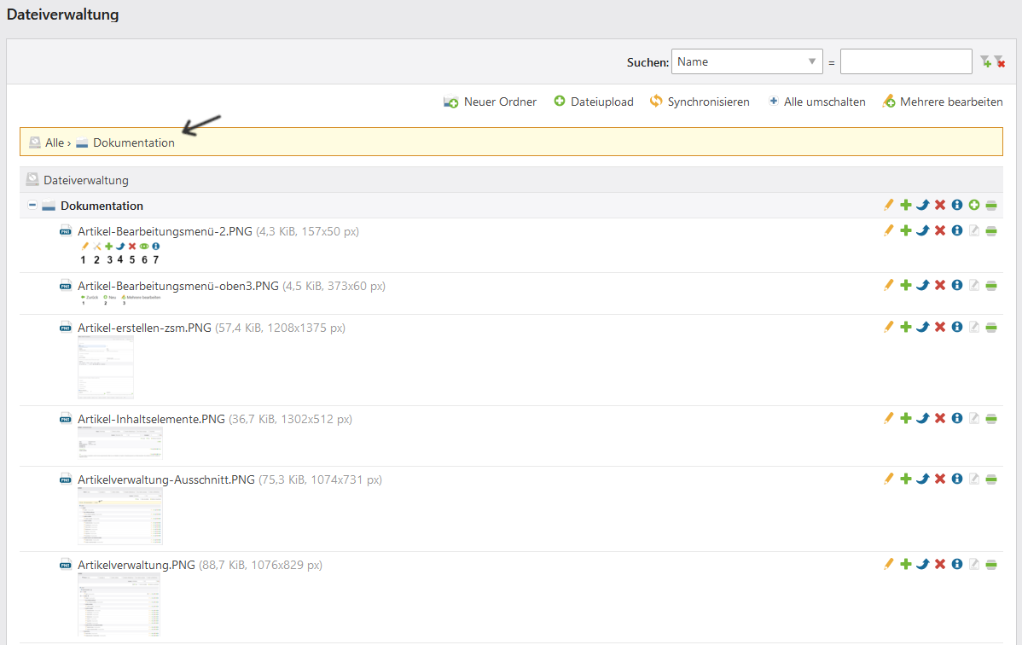Create a new folder with Neuer Ordner
This screenshot has width=1022, height=645.
(491, 102)
